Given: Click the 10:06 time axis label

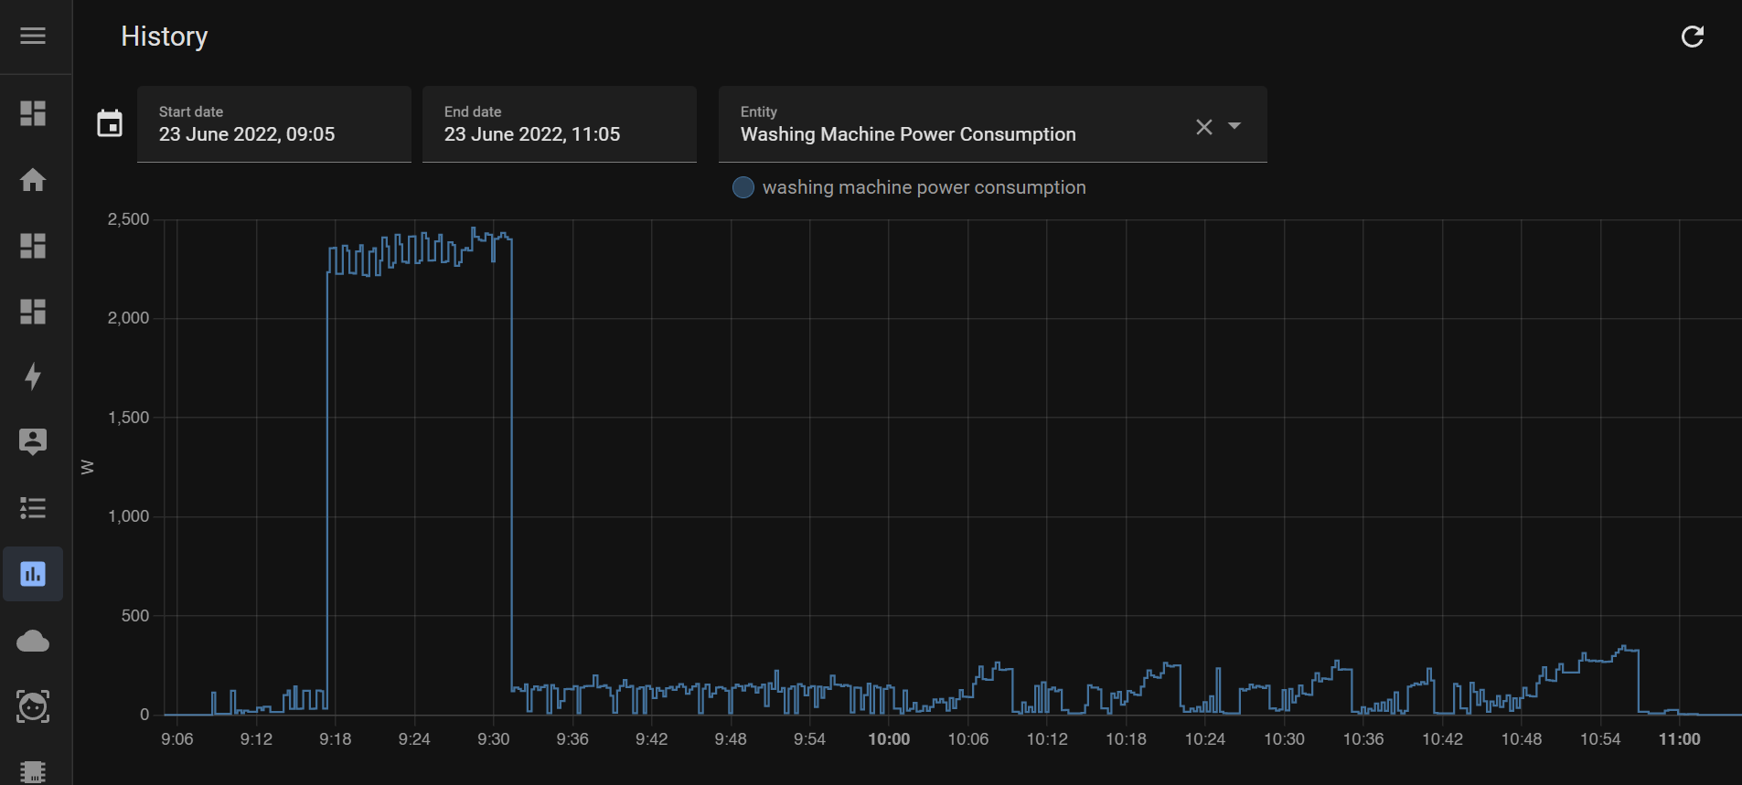Looking at the screenshot, I should tap(968, 739).
